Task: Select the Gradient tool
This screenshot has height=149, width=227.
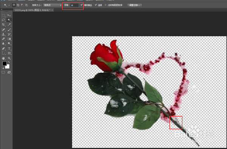Action: [x=9, y=39]
